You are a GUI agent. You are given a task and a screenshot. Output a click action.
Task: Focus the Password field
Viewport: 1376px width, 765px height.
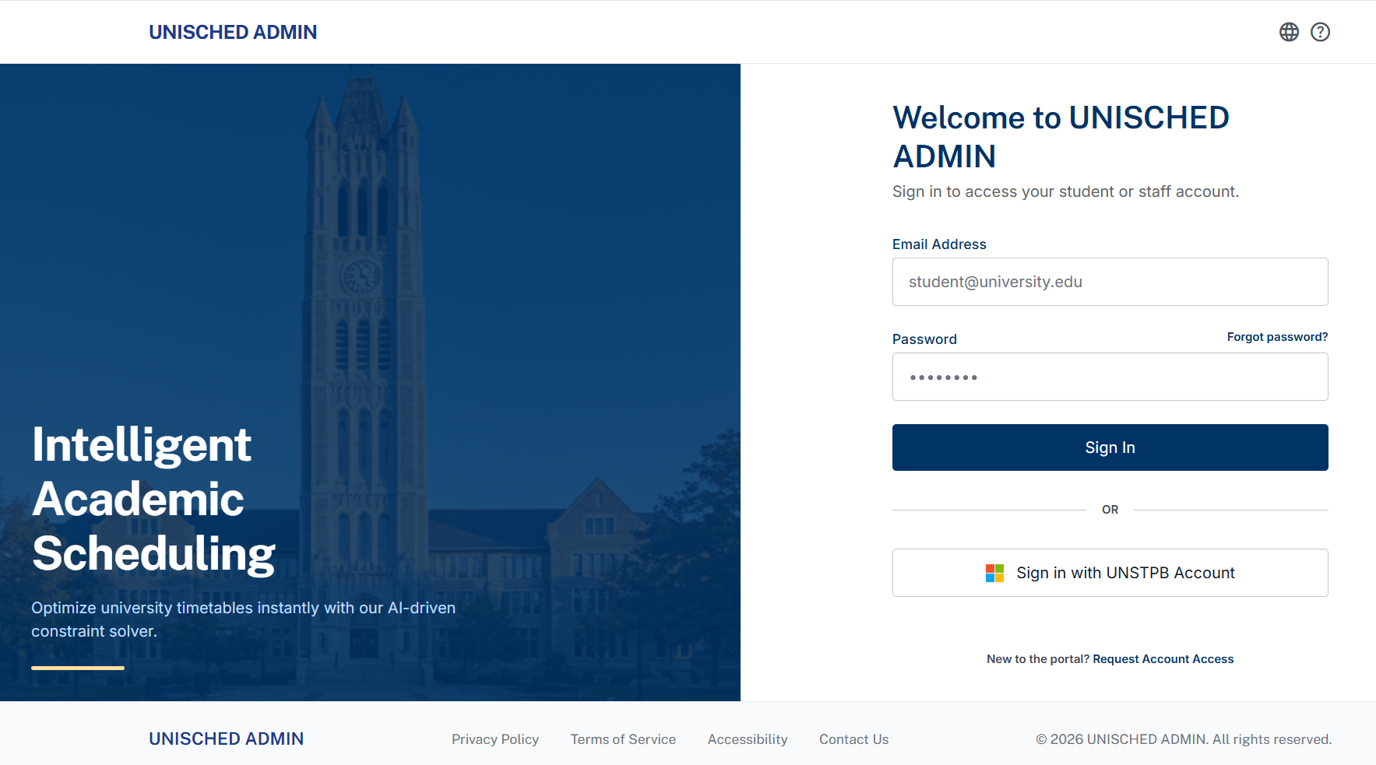click(1110, 377)
